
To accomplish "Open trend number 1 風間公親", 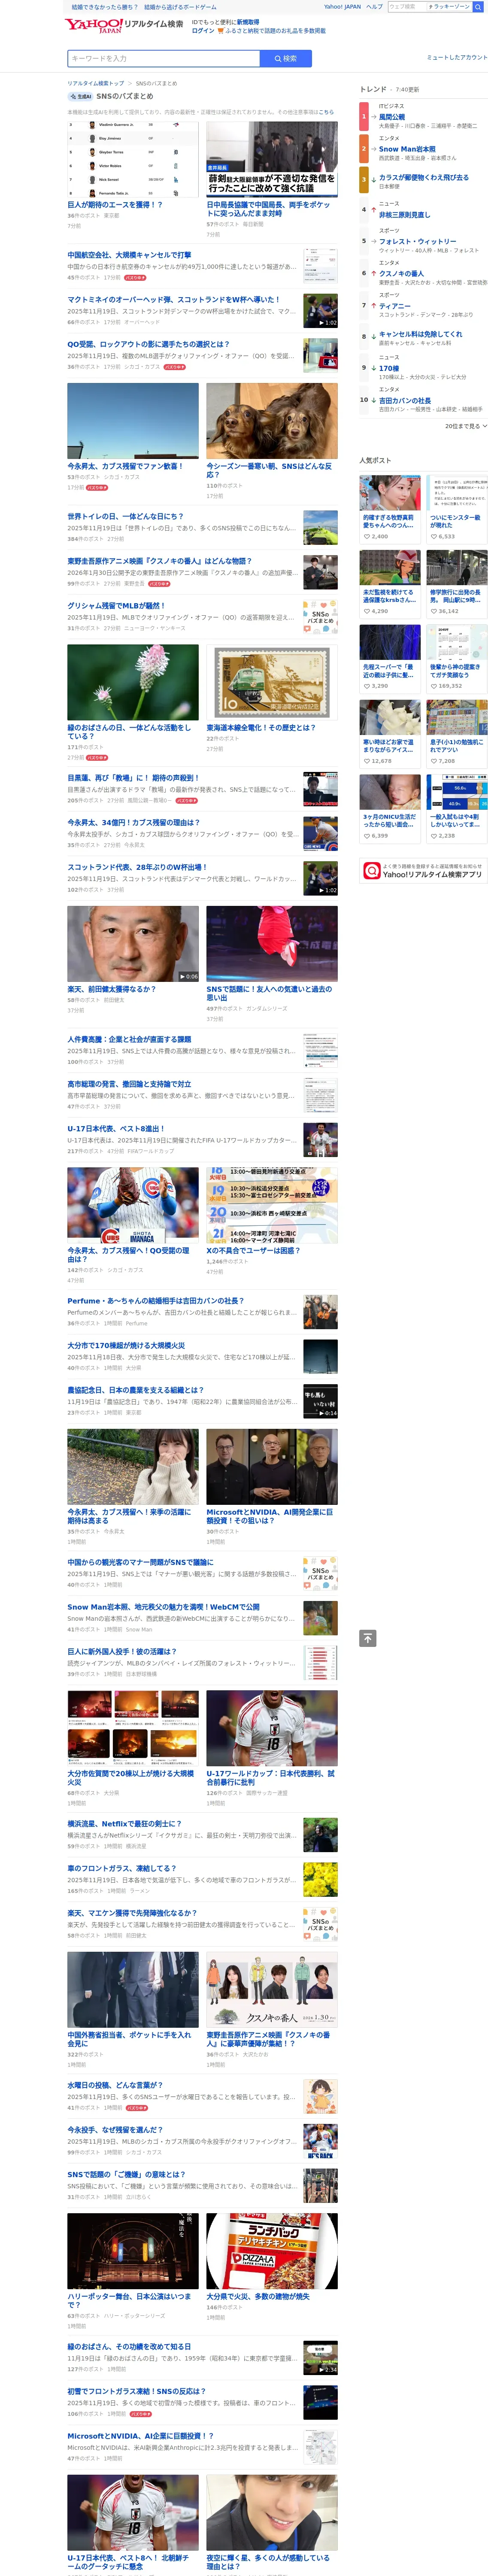I will click(x=392, y=117).
